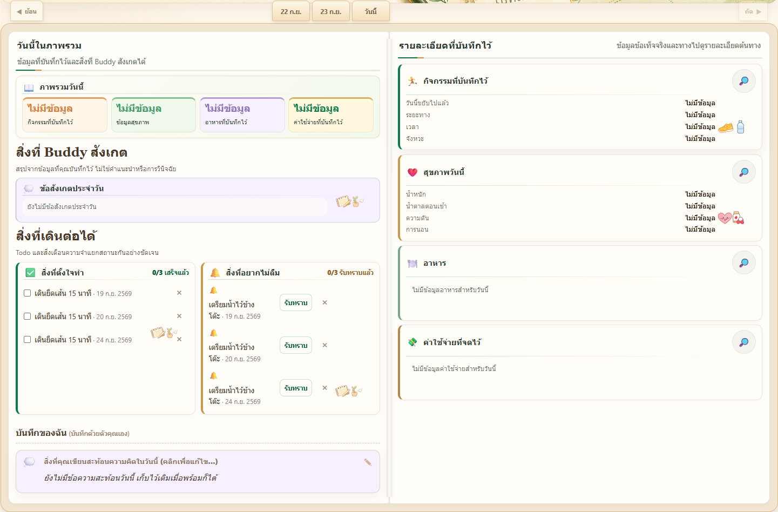Acknowledge the 20 ก.ย. 2569 reminder with รับทราบ

click(296, 345)
